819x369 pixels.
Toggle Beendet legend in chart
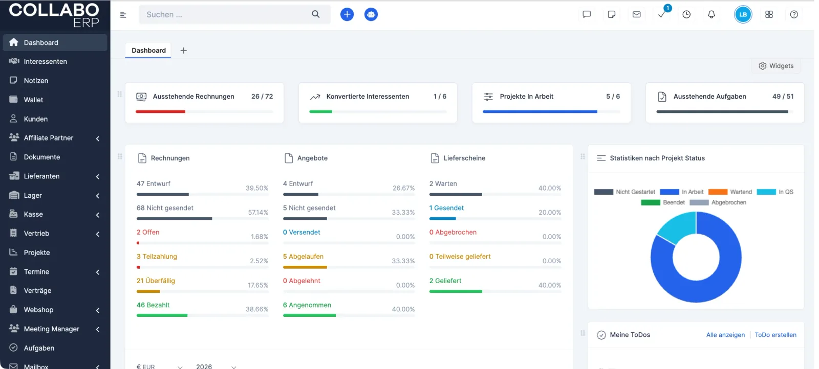(663, 203)
